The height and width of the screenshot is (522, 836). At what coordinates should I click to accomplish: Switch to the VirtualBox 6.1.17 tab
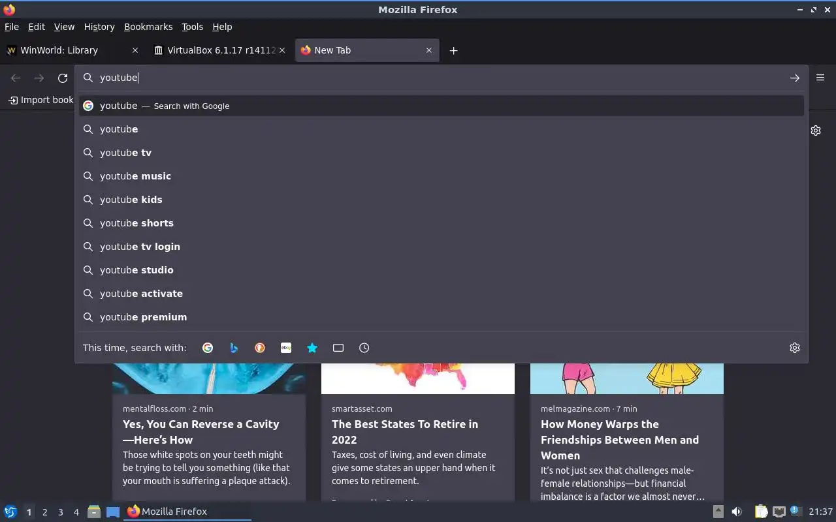(x=219, y=50)
